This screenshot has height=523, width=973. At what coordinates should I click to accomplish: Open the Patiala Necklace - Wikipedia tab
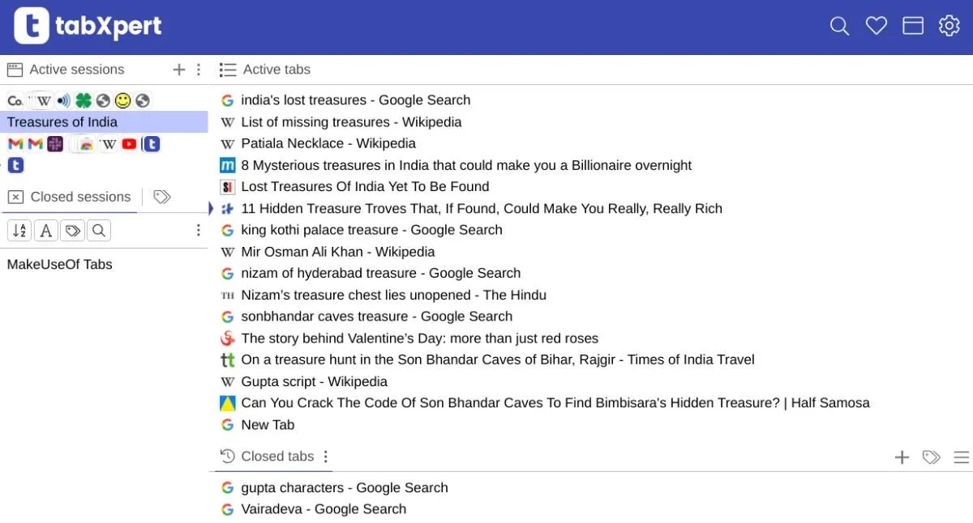click(328, 143)
